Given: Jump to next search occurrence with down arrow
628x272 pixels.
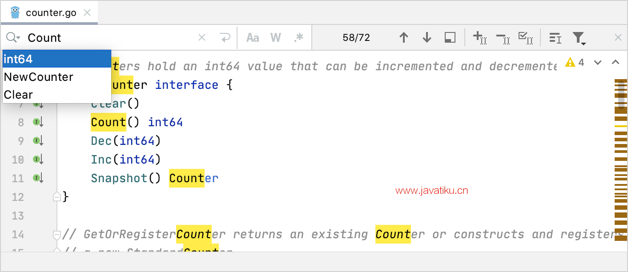Looking at the screenshot, I should (x=427, y=38).
